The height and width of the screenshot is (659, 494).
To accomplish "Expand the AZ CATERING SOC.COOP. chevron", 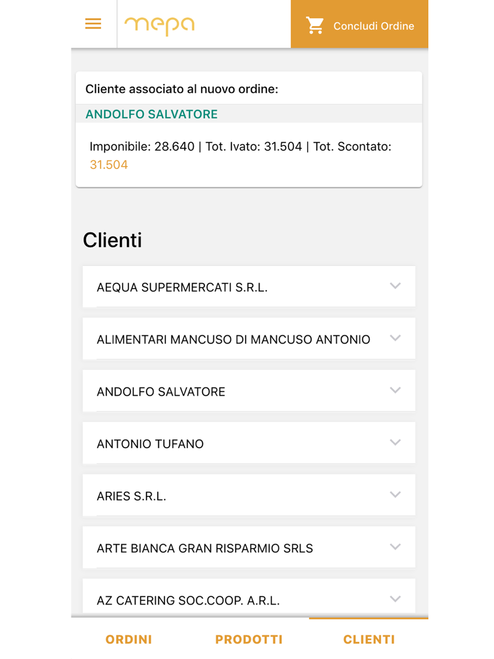I will coord(395,599).
